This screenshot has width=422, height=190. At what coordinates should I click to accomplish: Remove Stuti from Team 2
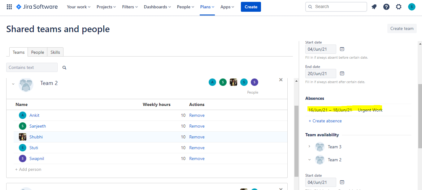[x=197, y=148]
